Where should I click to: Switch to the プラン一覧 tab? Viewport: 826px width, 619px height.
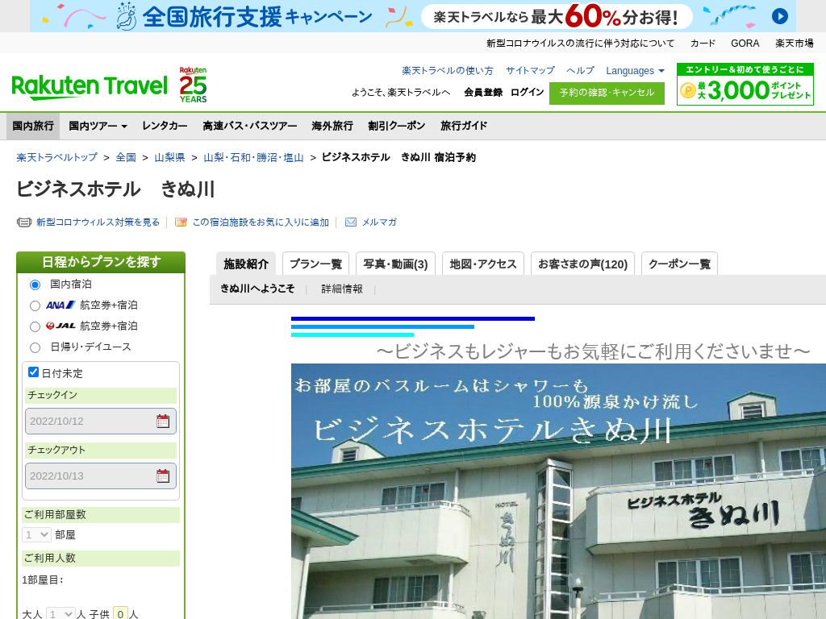click(x=316, y=264)
